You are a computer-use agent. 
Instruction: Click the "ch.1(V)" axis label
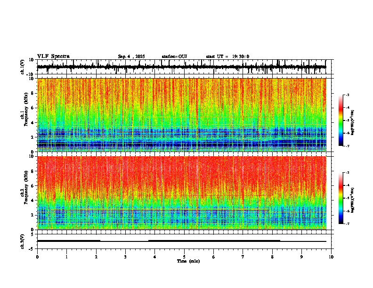(x=23, y=67)
